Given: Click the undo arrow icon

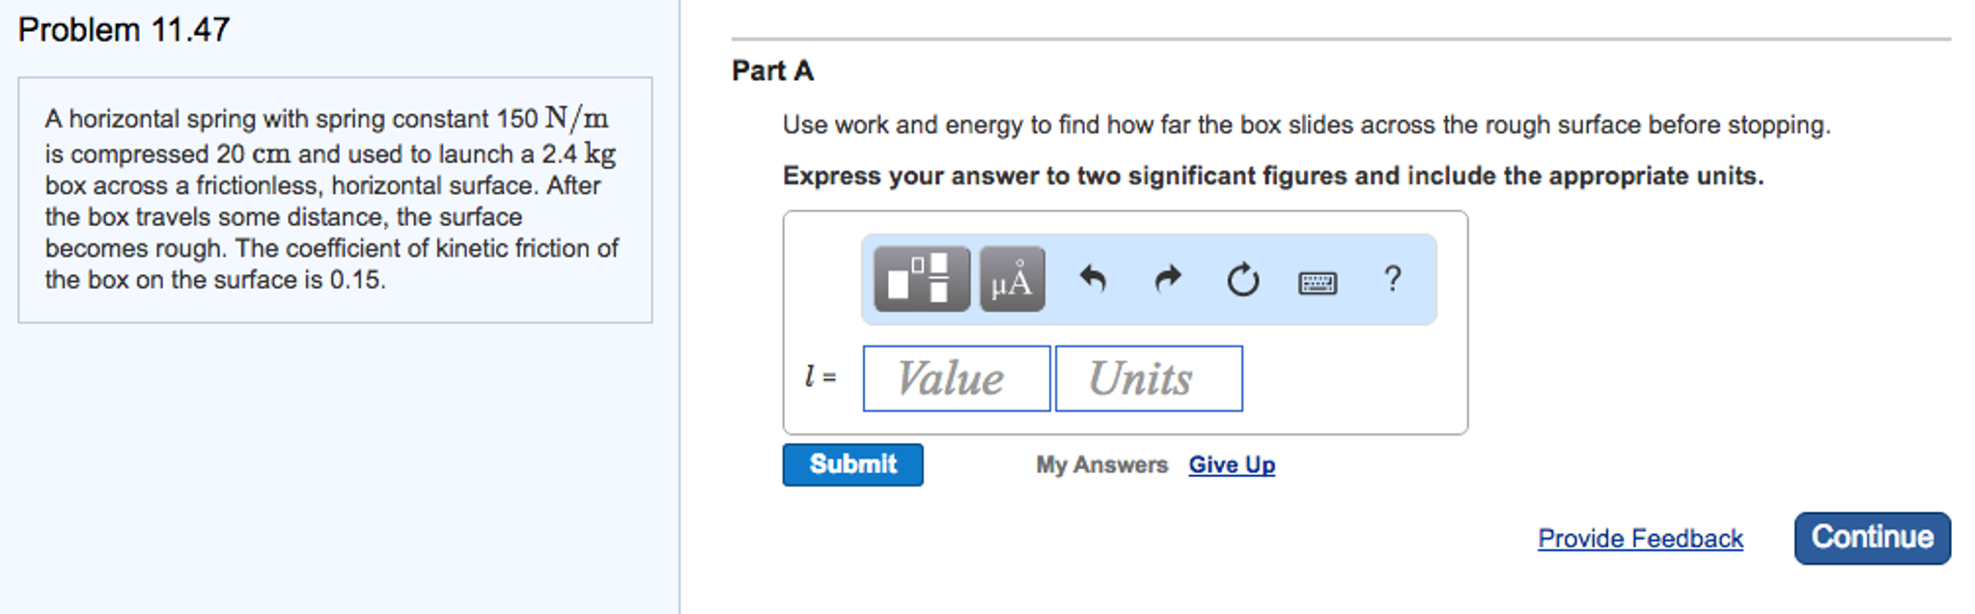Looking at the screenshot, I should pyautogui.click(x=1093, y=279).
